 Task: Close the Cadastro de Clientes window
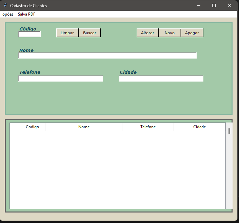pos(230,5)
